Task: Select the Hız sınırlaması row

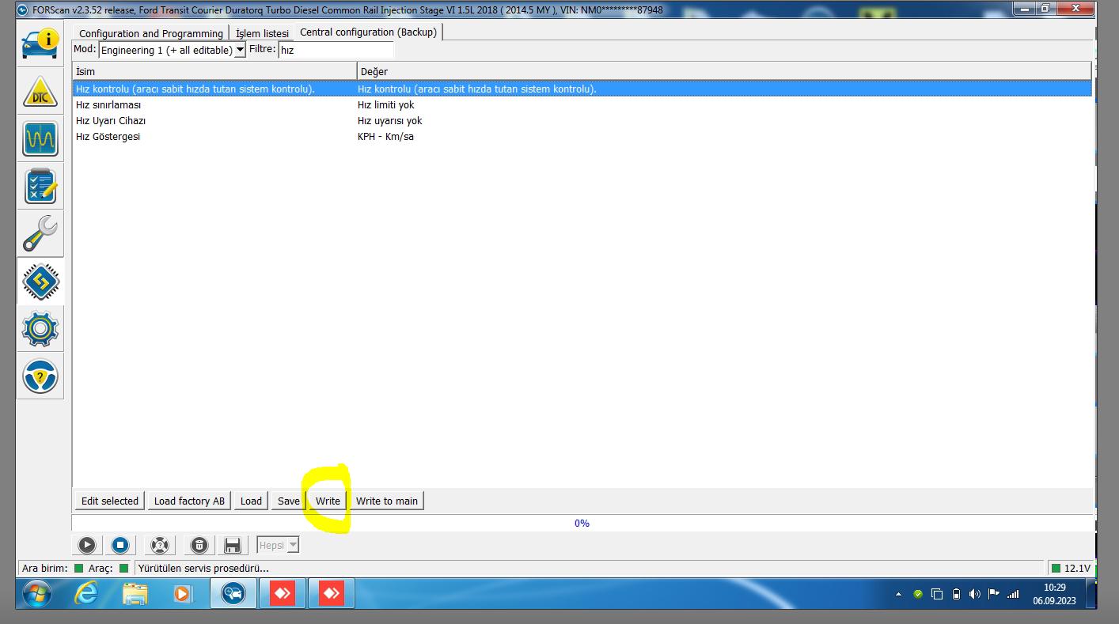Action: point(108,104)
